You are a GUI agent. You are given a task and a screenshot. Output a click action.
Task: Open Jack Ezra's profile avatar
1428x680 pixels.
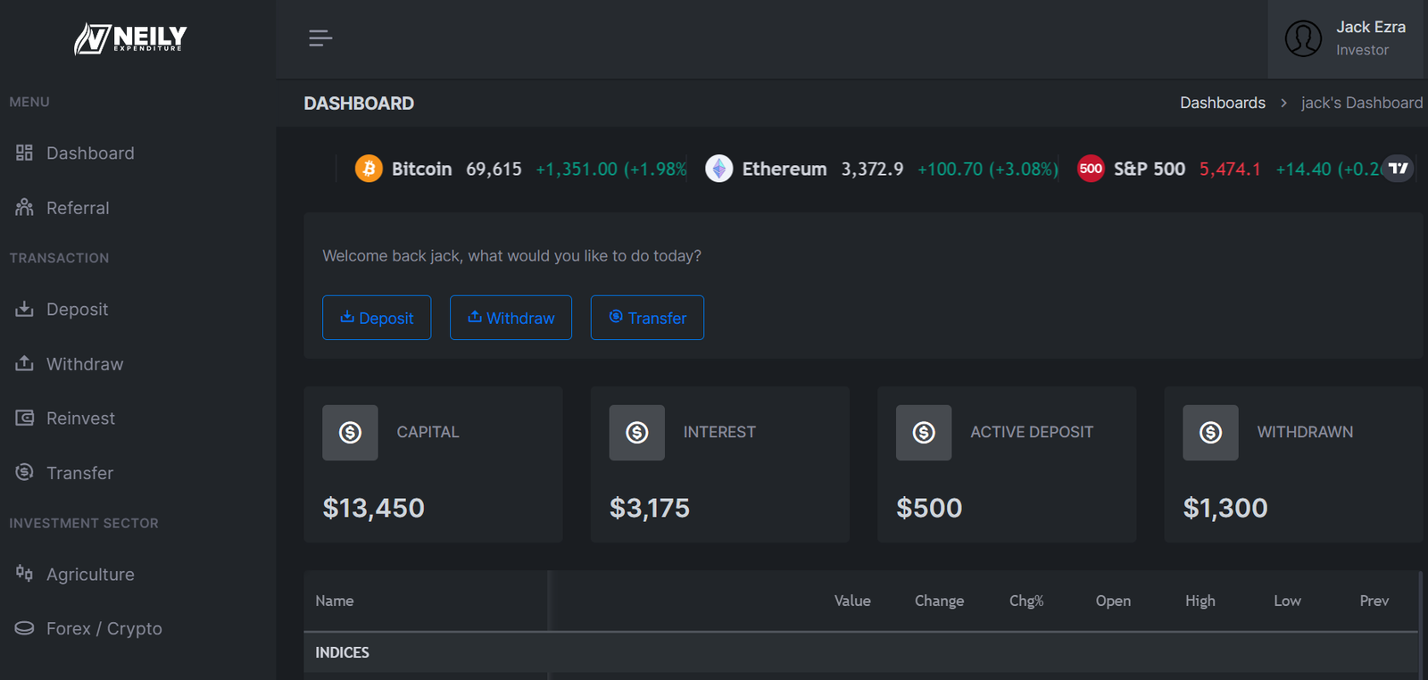tap(1303, 38)
